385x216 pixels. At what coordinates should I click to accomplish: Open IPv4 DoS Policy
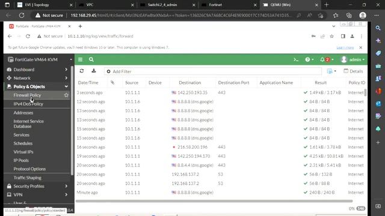pyautogui.click(x=28, y=104)
